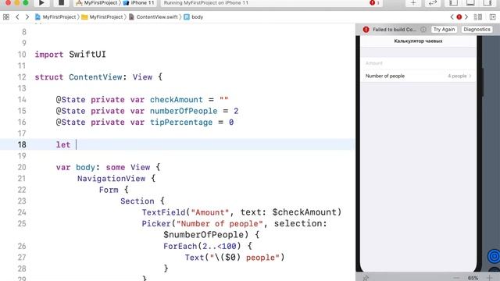Jump to the next issue
The height and width of the screenshot is (281, 500).
(466, 17)
